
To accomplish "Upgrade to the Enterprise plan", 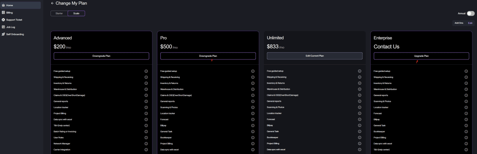I will (x=421, y=56).
